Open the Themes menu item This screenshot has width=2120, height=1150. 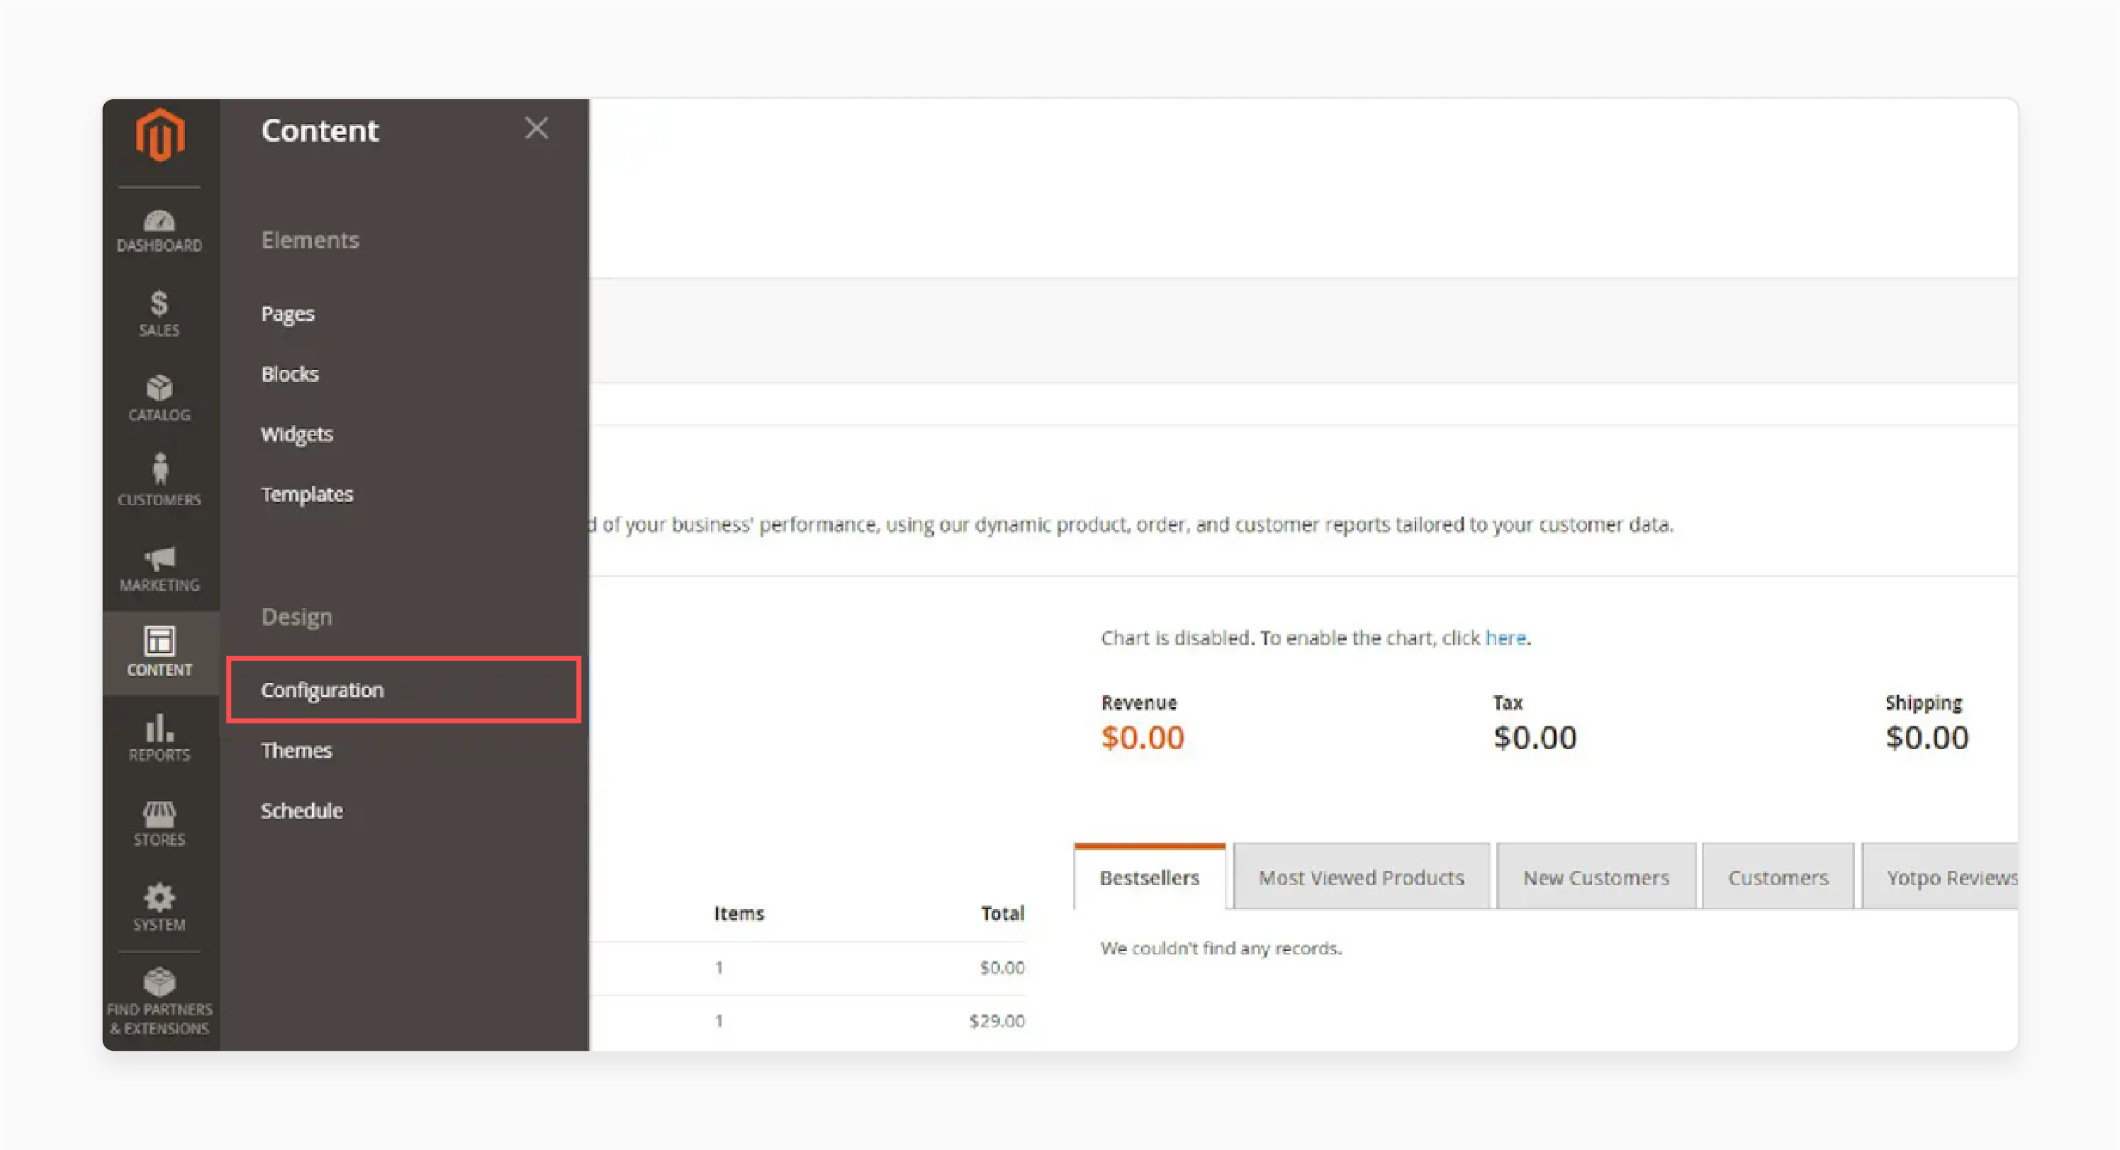pyautogui.click(x=298, y=750)
